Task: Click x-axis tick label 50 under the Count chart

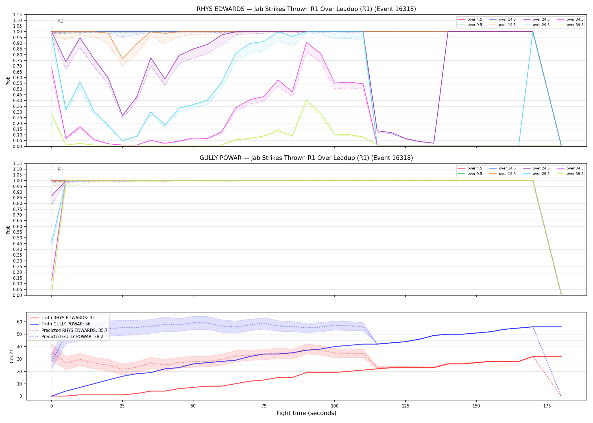Action: point(193,406)
